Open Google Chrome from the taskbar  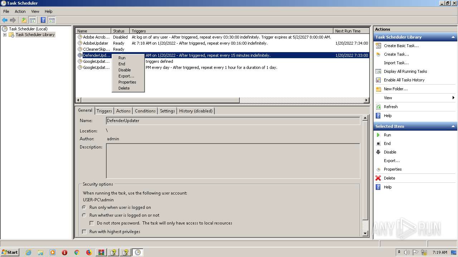tap(77, 252)
